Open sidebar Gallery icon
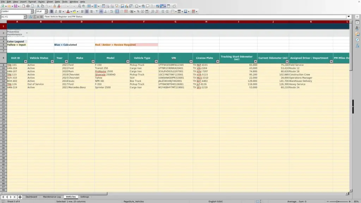Image resolution: width=361 pixels, height=203 pixels. [x=357, y=34]
